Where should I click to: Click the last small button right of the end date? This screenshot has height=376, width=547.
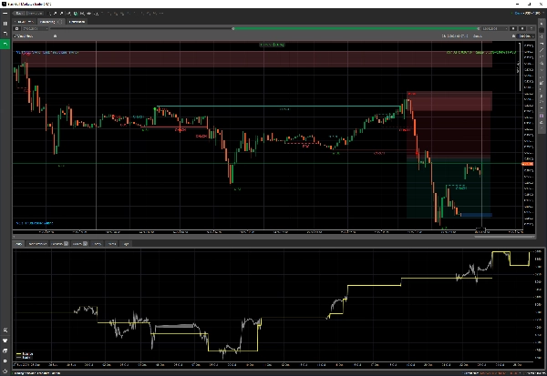click(532, 28)
